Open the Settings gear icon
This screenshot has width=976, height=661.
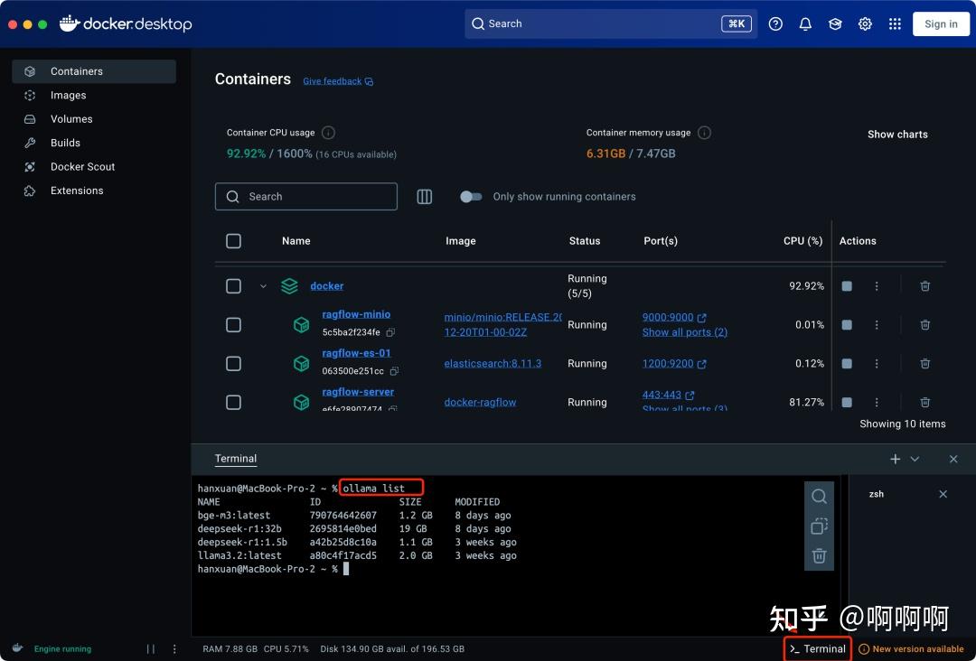coord(865,23)
